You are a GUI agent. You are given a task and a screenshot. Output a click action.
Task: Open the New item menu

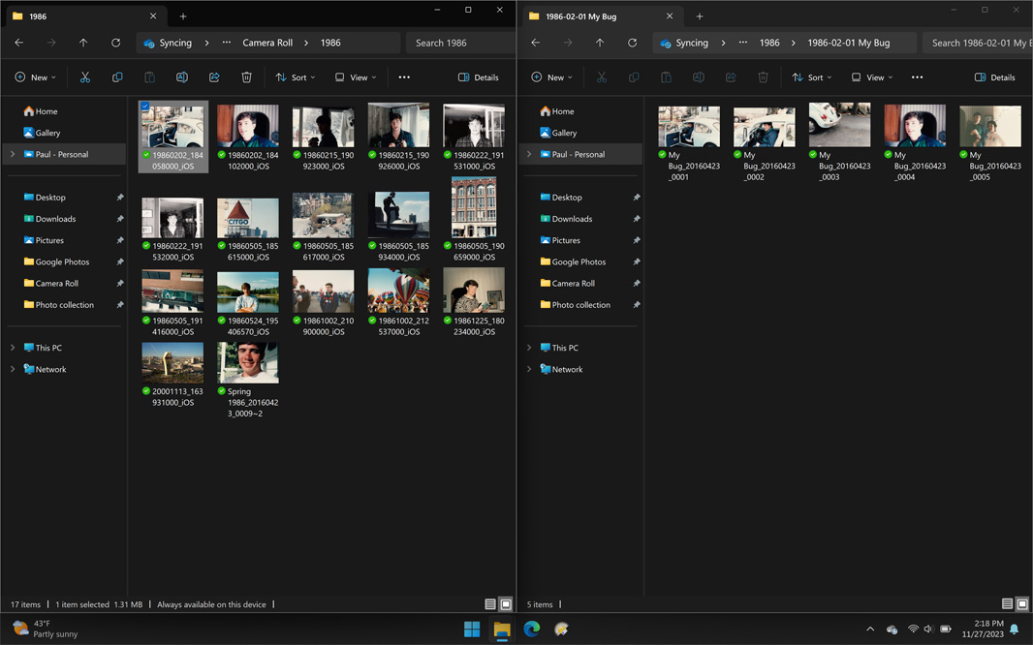[34, 77]
